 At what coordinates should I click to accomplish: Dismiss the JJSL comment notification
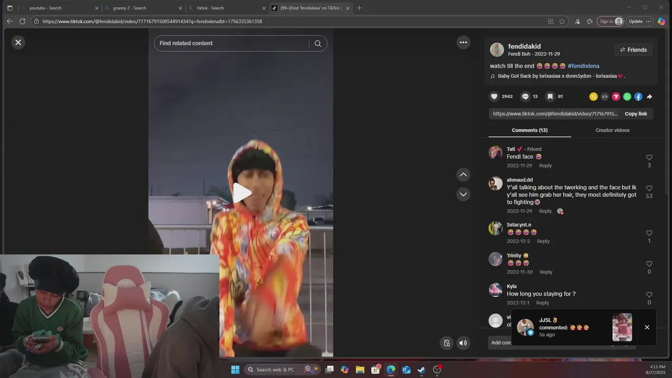(647, 327)
